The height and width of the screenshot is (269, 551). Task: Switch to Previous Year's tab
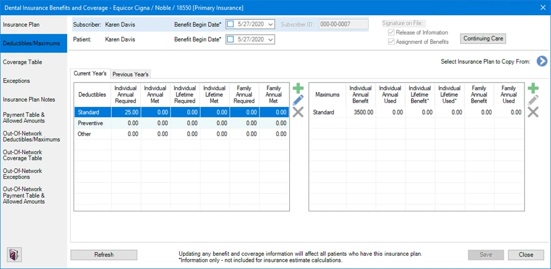[x=131, y=74]
